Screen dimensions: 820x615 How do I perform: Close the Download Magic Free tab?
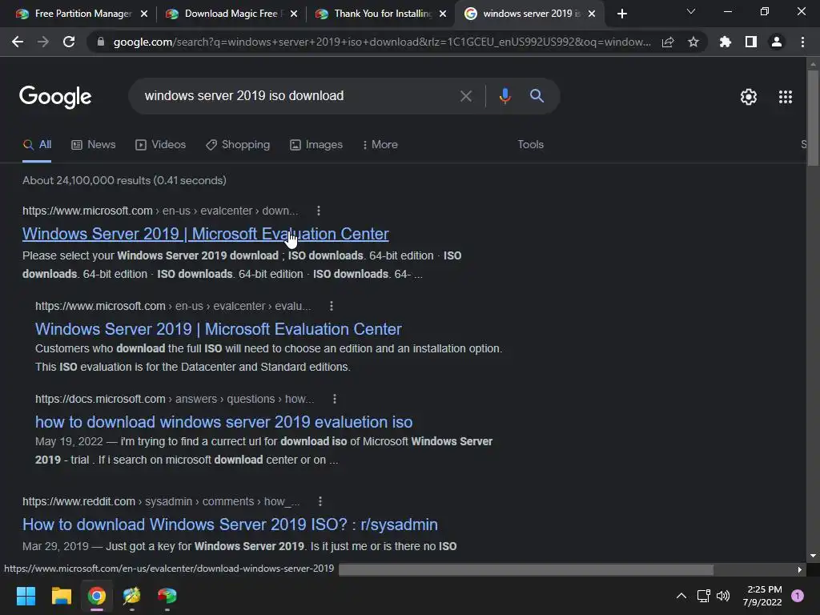click(293, 14)
